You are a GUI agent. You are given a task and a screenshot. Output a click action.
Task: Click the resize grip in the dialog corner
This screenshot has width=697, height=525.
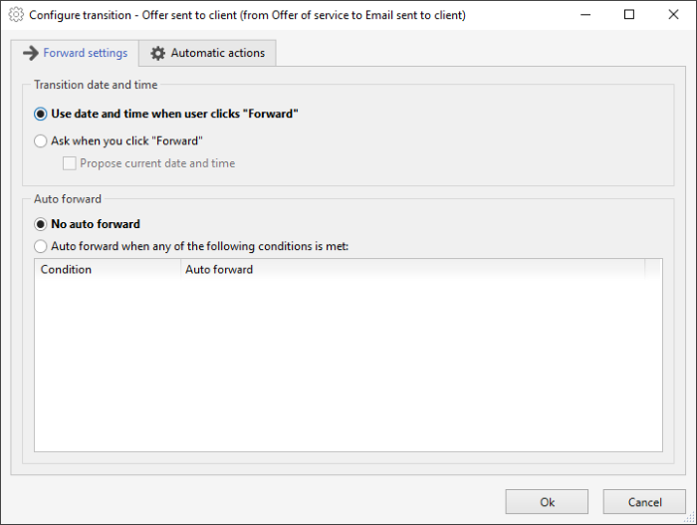(x=690, y=517)
